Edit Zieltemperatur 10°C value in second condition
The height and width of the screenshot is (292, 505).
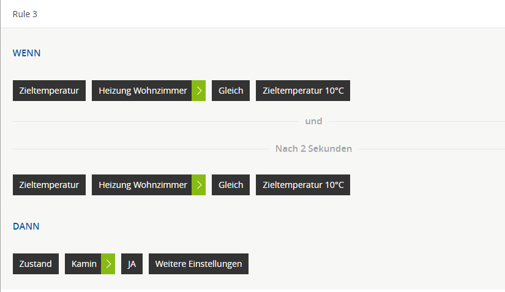(x=303, y=185)
